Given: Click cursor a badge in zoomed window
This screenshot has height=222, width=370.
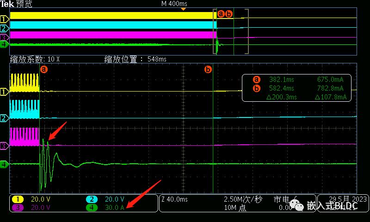Looking at the screenshot, I should pyautogui.click(x=44, y=69).
